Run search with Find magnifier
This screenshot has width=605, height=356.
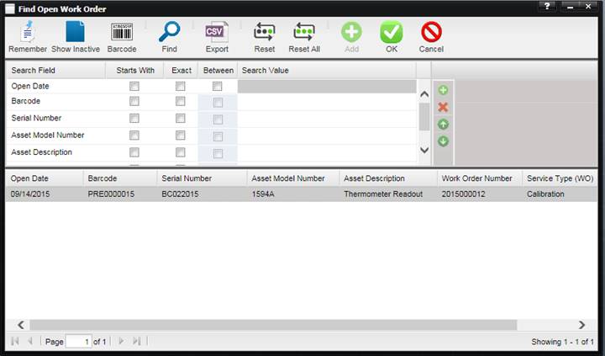click(170, 32)
